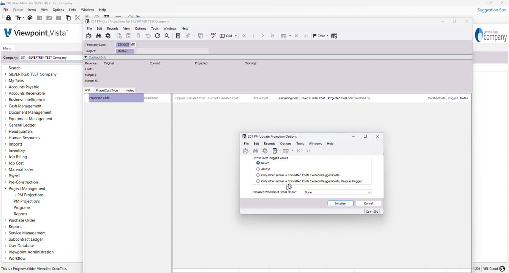Click the Cancel button
The height and width of the screenshot is (273, 509).
(368, 204)
